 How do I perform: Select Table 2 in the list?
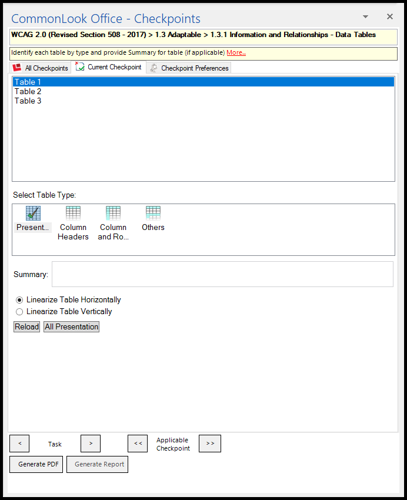click(203, 92)
